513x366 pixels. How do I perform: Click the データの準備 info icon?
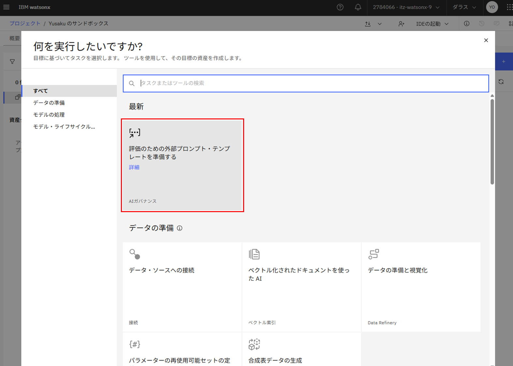pyautogui.click(x=180, y=228)
